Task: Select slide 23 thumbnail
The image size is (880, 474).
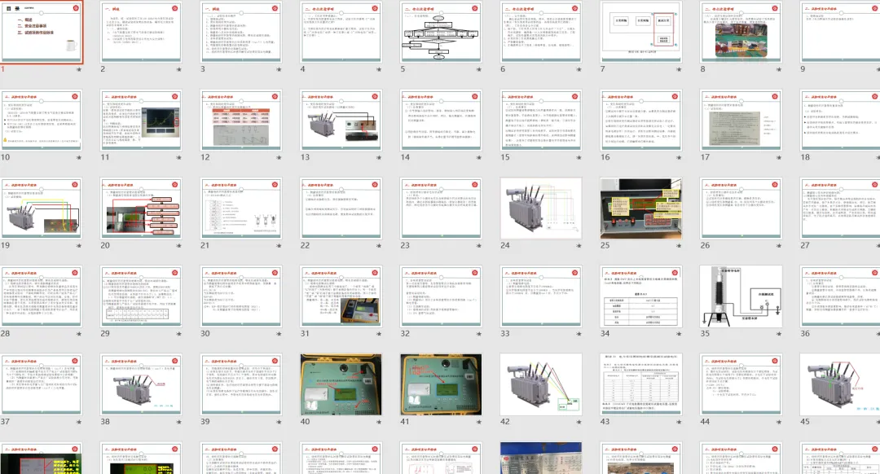Action: 441,208
